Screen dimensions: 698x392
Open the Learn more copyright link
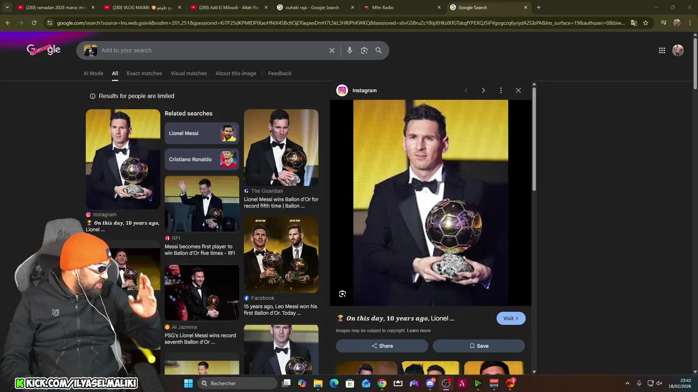coord(418,330)
